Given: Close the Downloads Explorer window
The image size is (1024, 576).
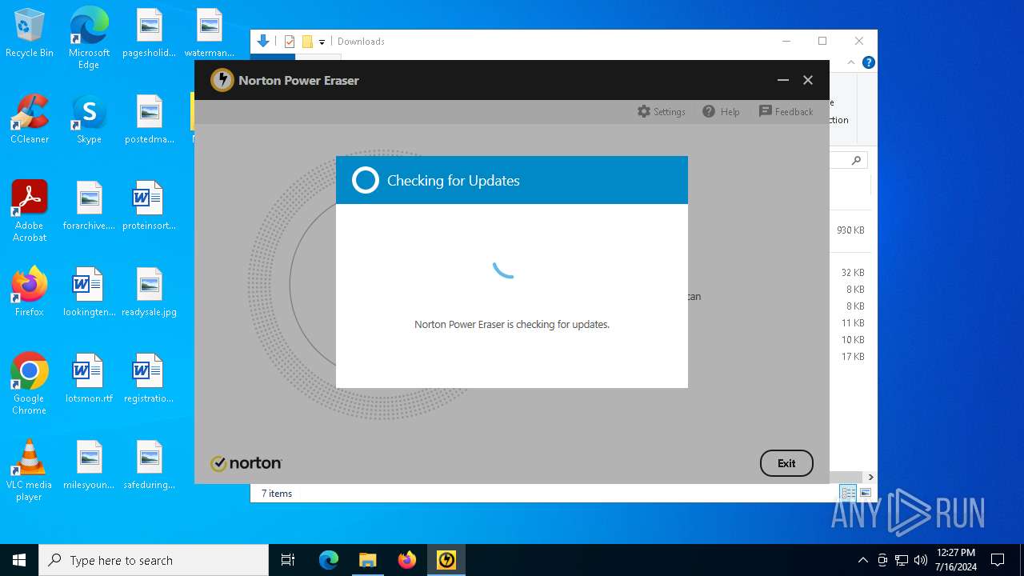Looking at the screenshot, I should 859,41.
